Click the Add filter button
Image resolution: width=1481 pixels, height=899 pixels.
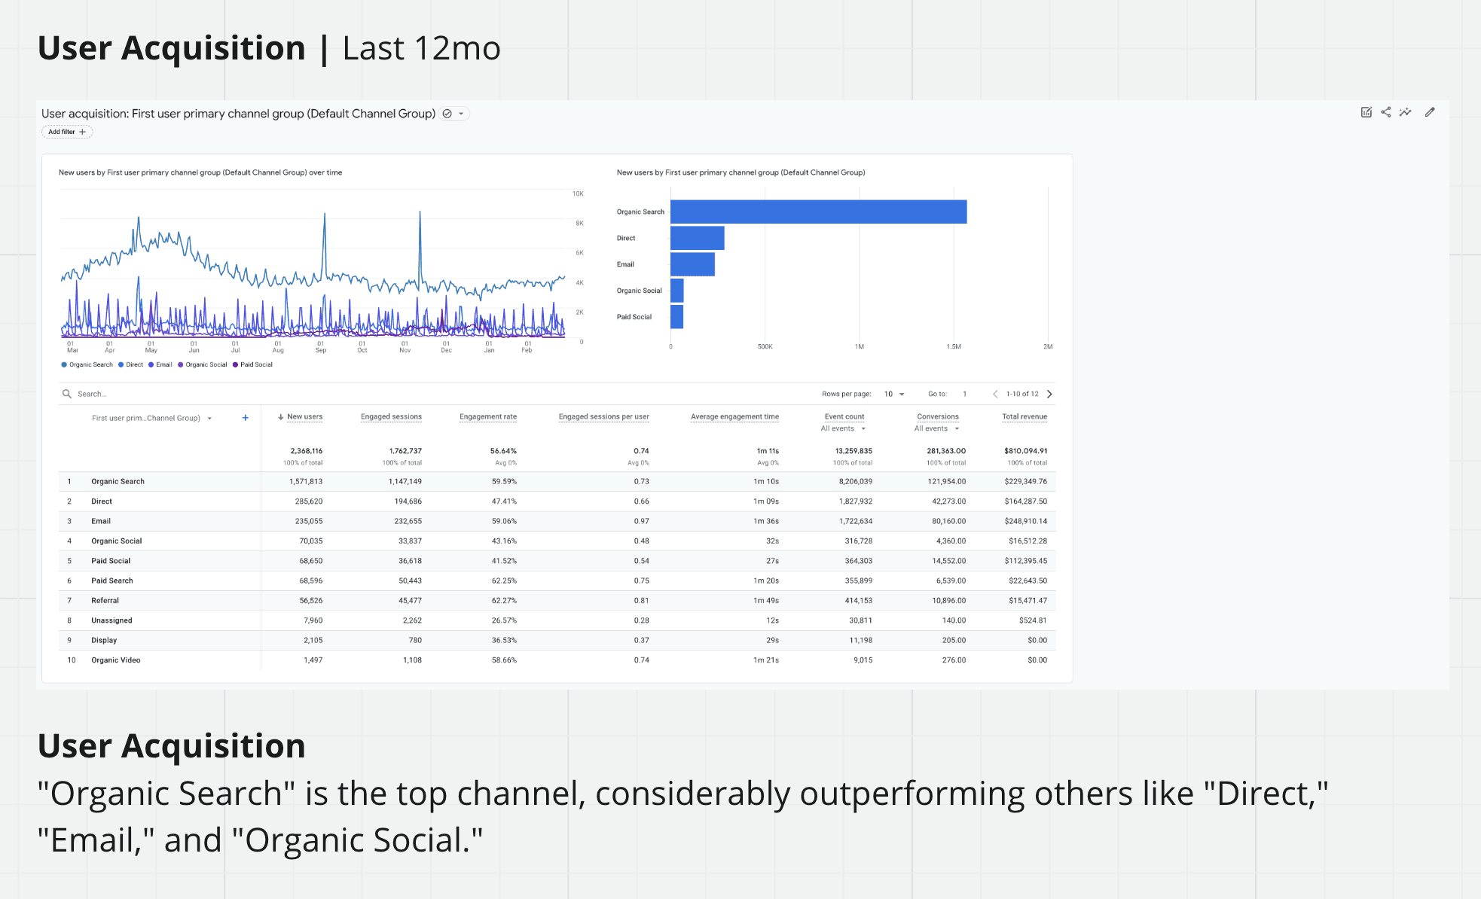click(x=66, y=132)
